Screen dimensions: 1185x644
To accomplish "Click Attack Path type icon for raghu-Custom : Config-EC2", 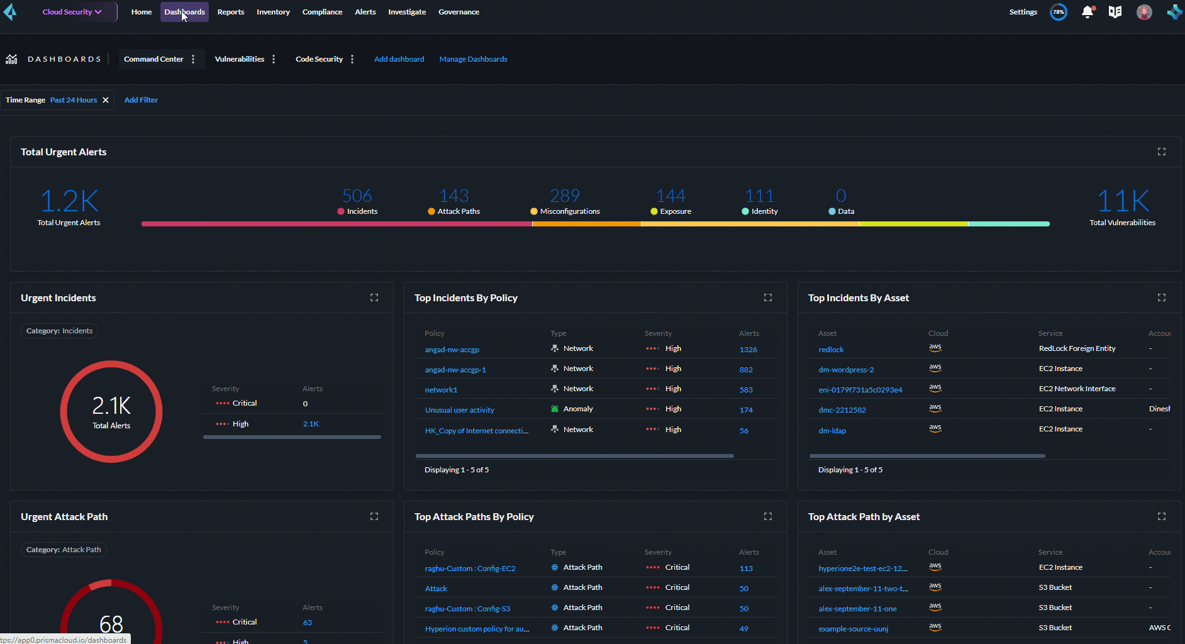I will 555,567.
